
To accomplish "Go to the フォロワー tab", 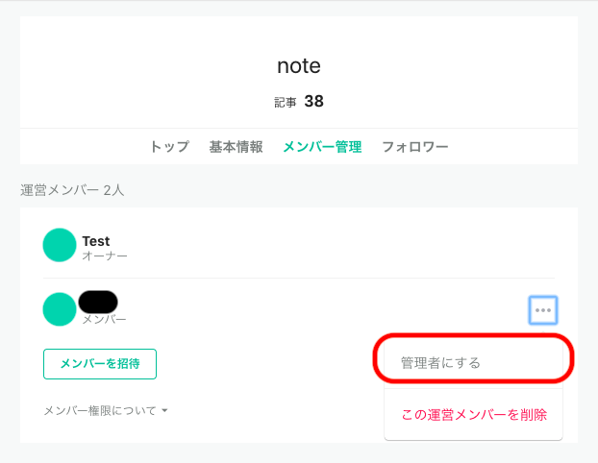I will pos(415,147).
